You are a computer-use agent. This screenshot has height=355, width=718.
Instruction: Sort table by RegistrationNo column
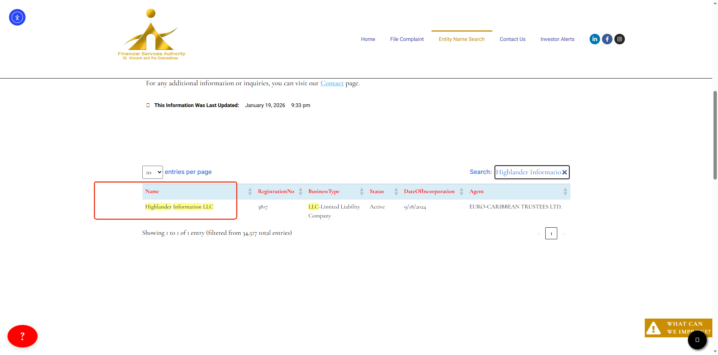276,192
